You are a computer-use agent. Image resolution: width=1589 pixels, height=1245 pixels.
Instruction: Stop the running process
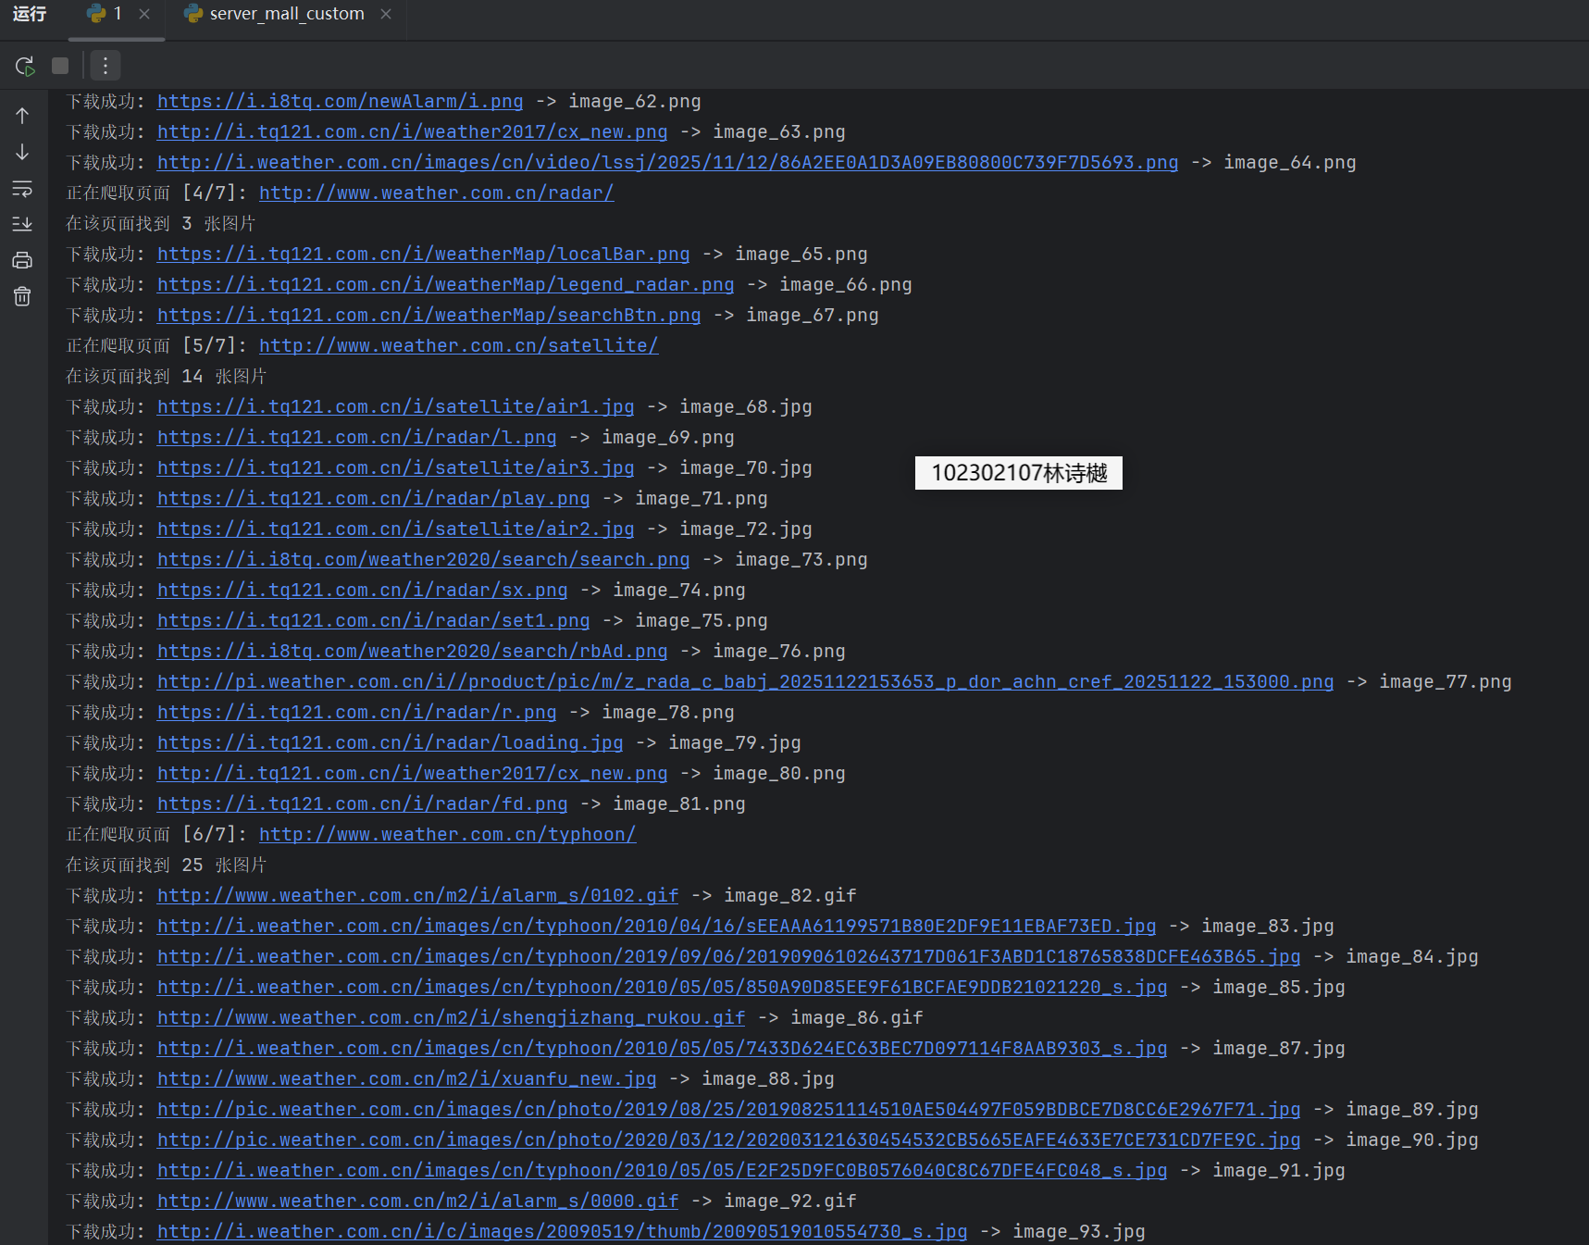click(60, 66)
